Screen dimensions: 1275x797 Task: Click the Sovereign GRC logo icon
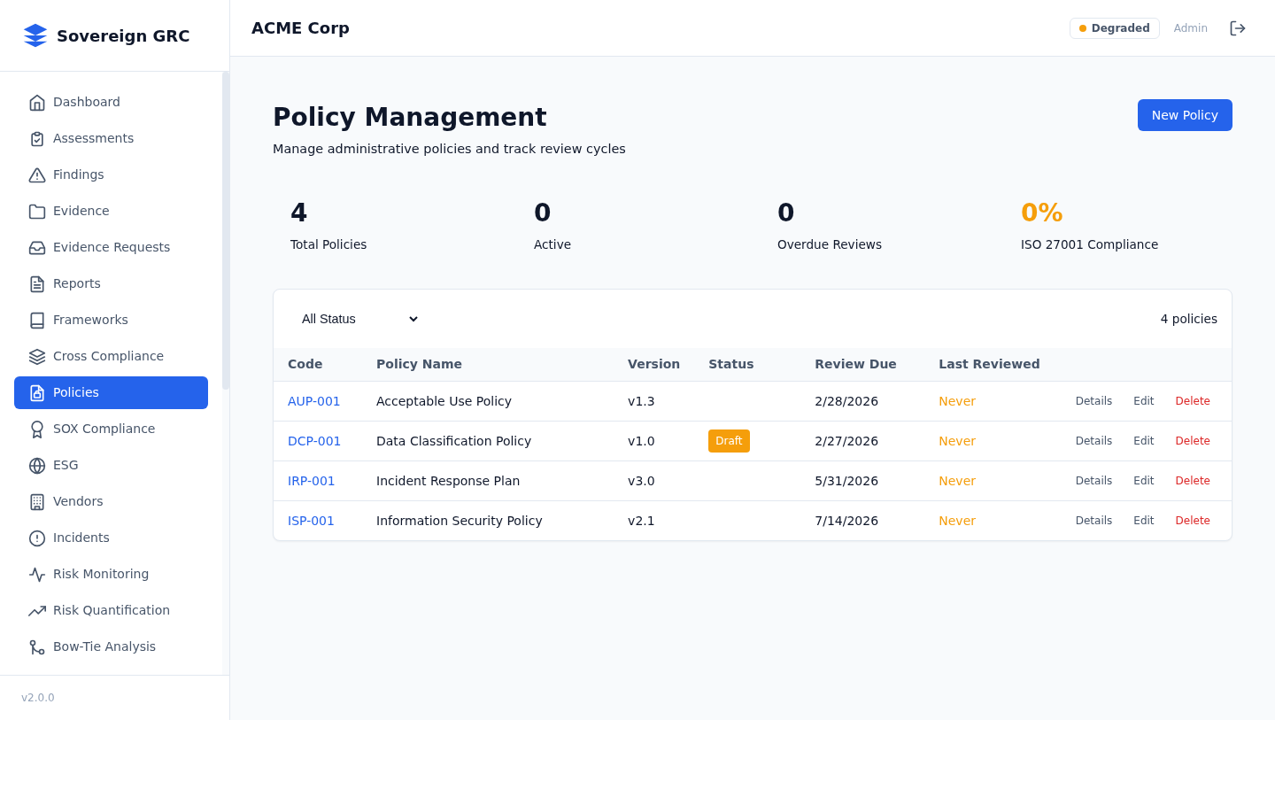coord(35,35)
